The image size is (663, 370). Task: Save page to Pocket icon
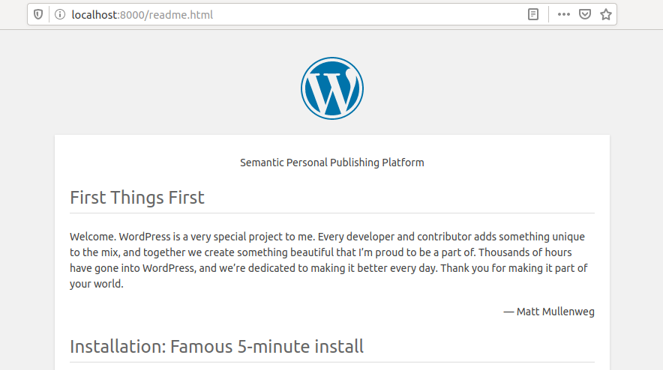585,14
